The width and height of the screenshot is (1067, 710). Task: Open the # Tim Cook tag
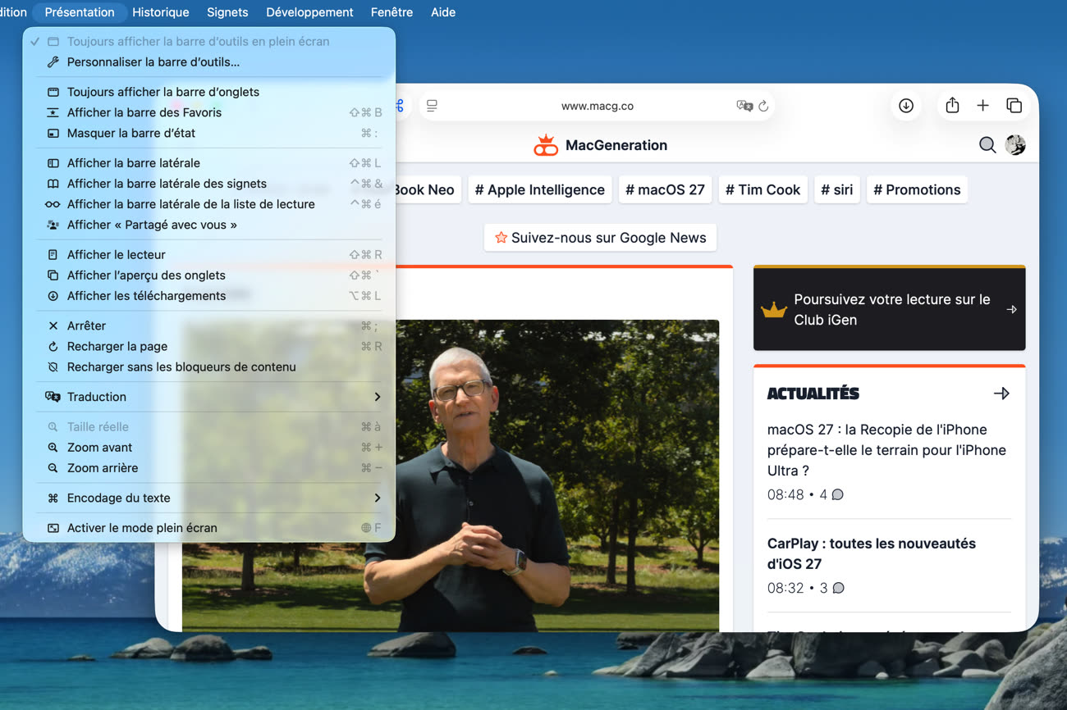[x=762, y=189]
